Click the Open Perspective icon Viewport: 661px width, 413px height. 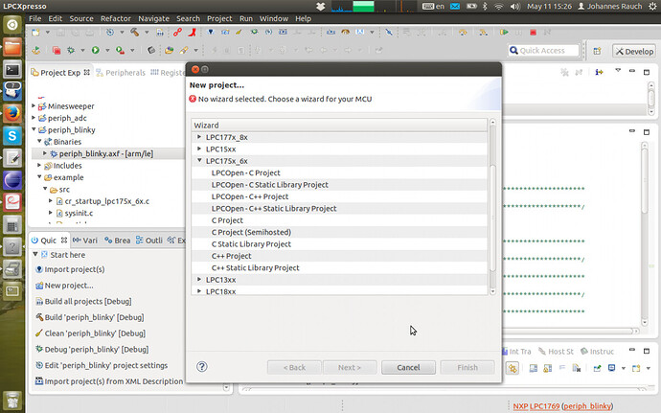click(597, 51)
